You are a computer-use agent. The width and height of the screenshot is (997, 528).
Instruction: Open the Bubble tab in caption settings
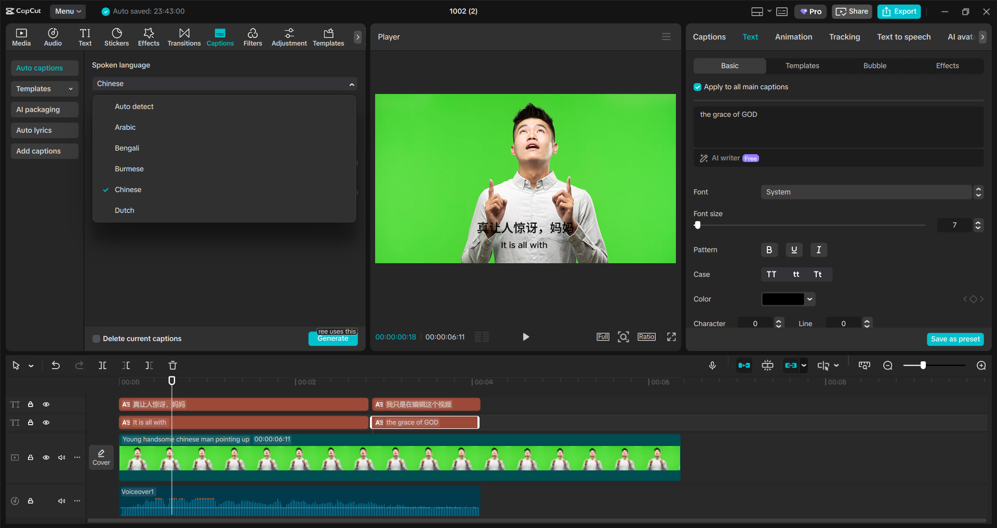[874, 65]
